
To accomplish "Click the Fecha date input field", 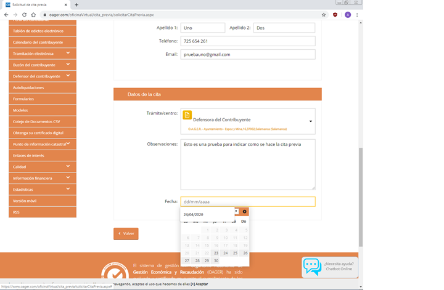I will (x=247, y=201).
